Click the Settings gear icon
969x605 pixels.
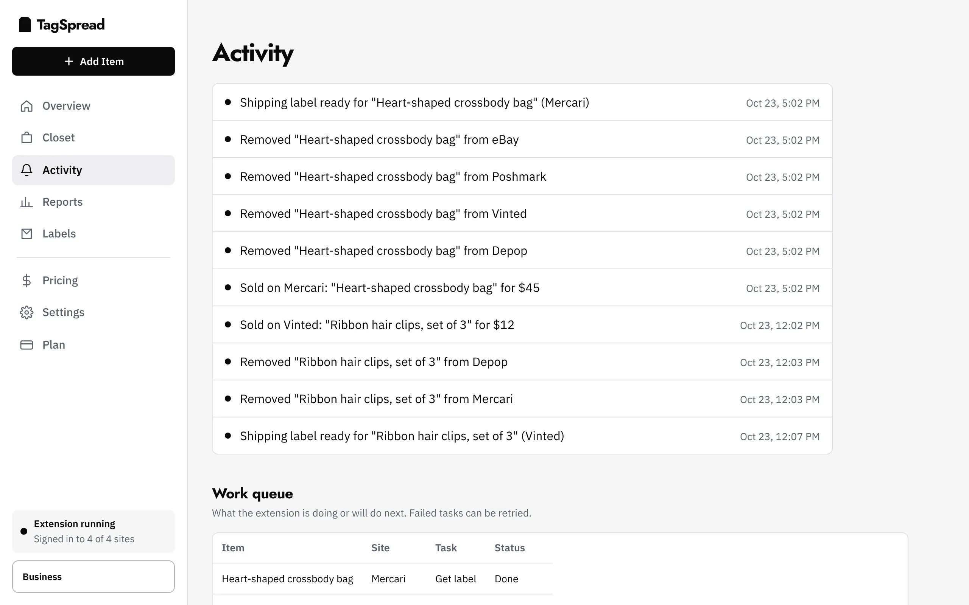pyautogui.click(x=26, y=312)
